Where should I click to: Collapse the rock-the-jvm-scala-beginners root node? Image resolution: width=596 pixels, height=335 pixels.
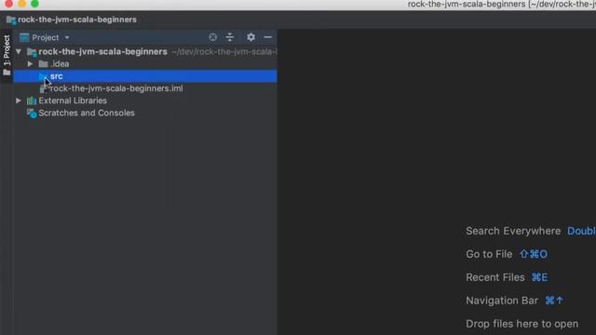click(19, 52)
